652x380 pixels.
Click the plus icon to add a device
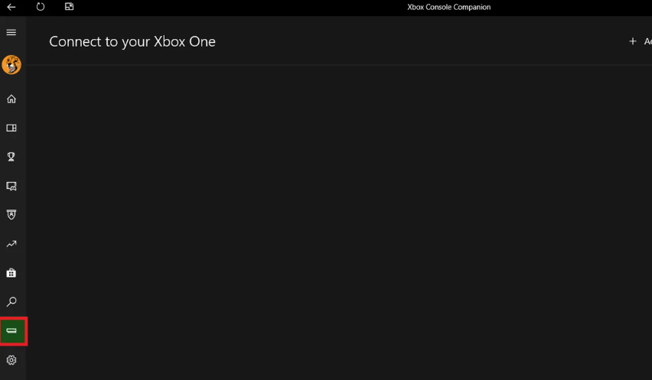coord(632,41)
